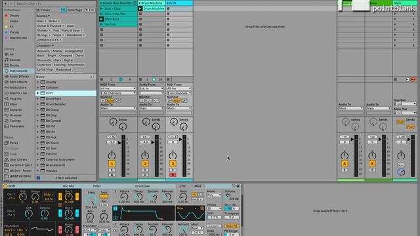Open the MIDI Effects browser category
This screenshot has width=420, height=236.
[18, 82]
